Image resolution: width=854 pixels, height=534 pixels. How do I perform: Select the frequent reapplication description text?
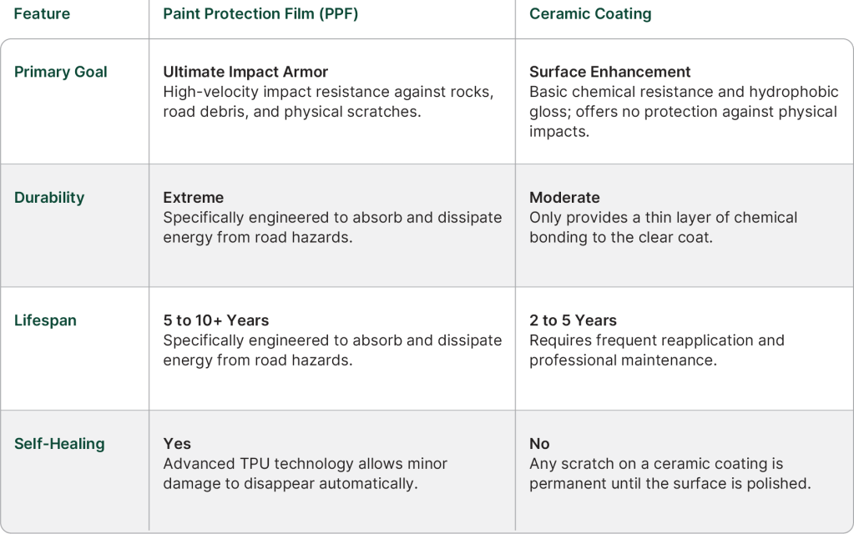tap(656, 350)
